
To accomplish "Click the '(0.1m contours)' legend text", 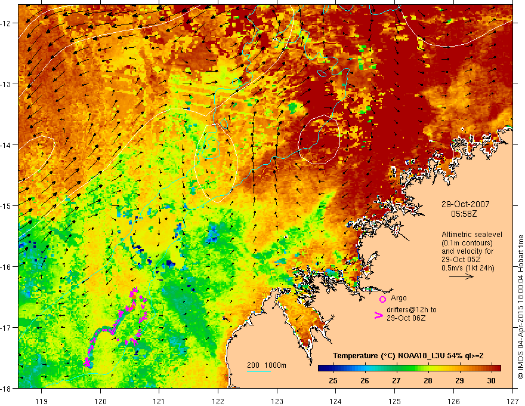I will (467, 243).
